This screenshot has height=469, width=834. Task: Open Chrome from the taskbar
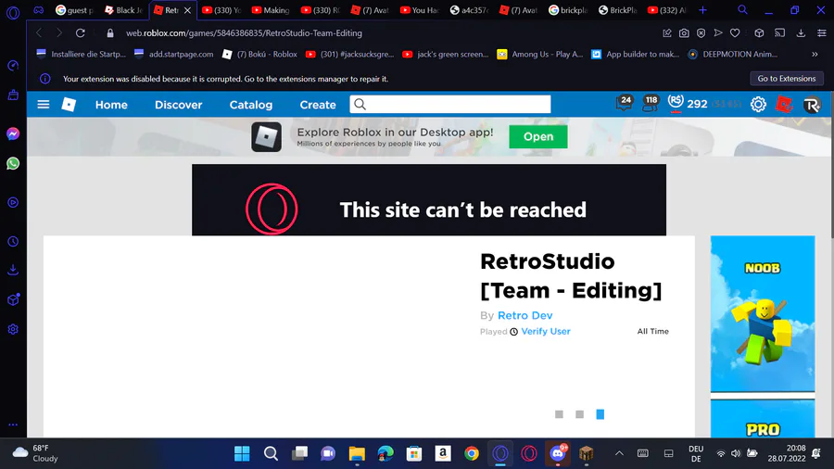(x=472, y=453)
